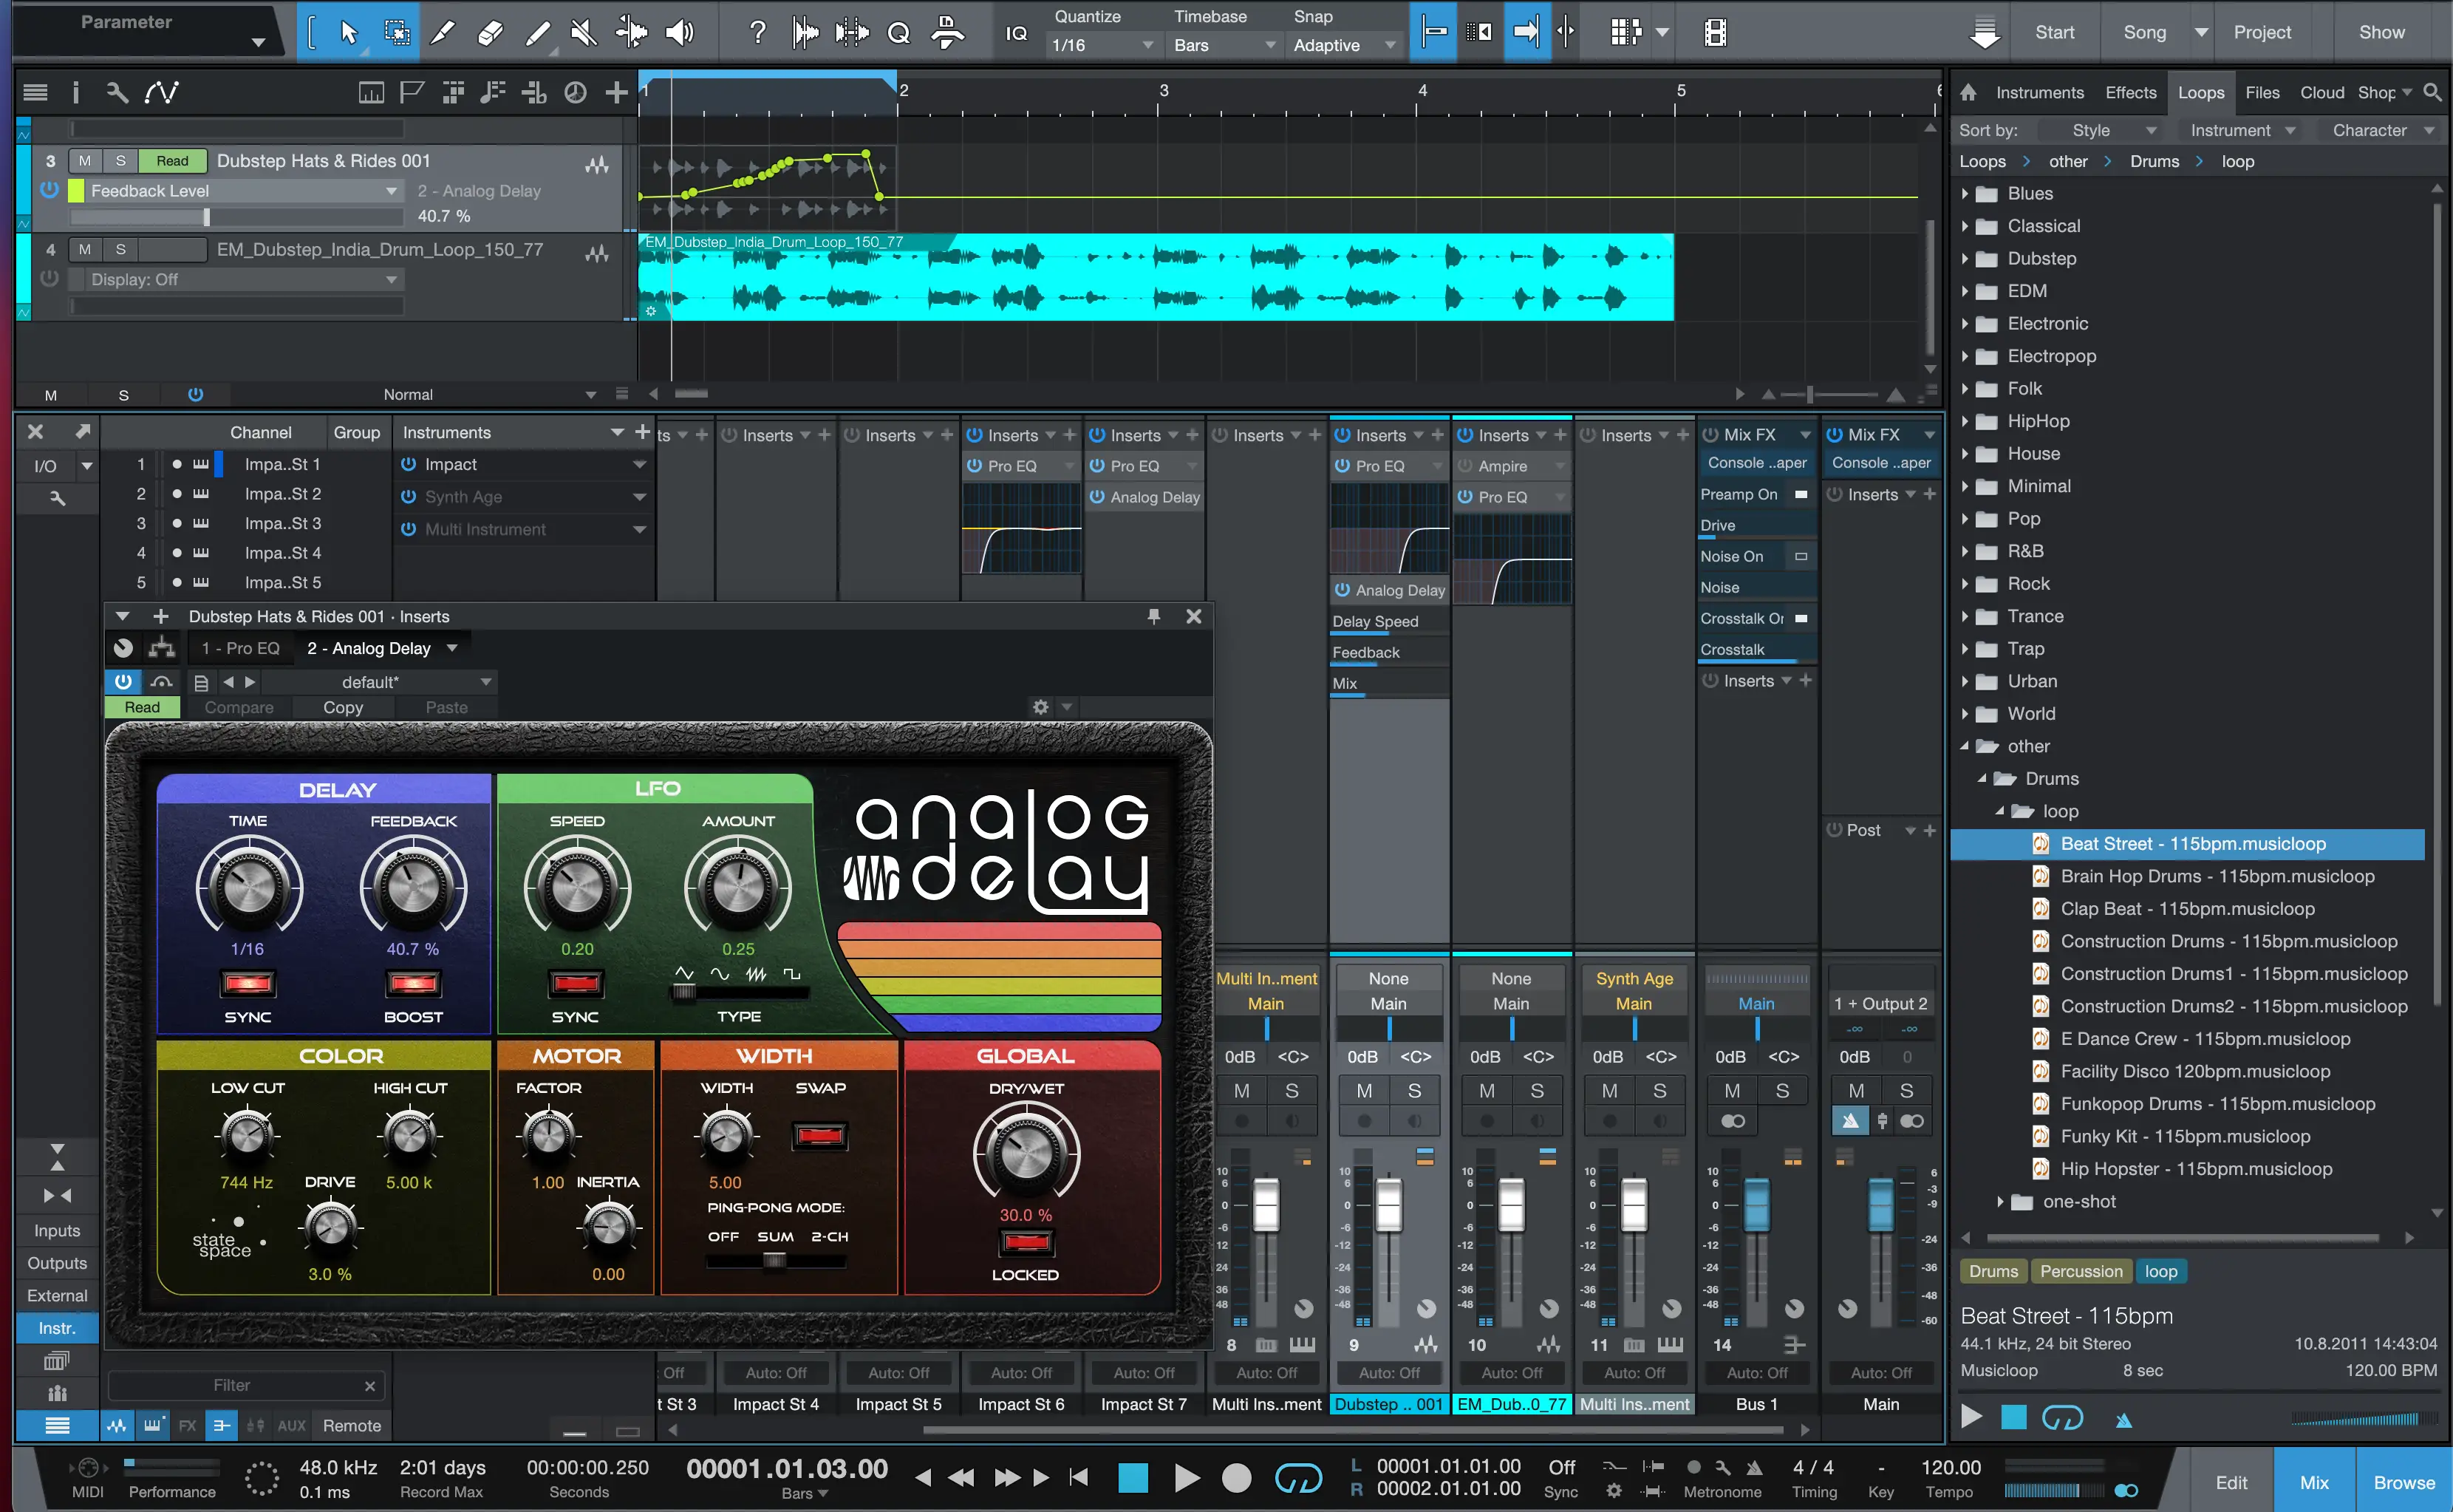
Task: Select the Mute tool icon
Action: pos(583,33)
